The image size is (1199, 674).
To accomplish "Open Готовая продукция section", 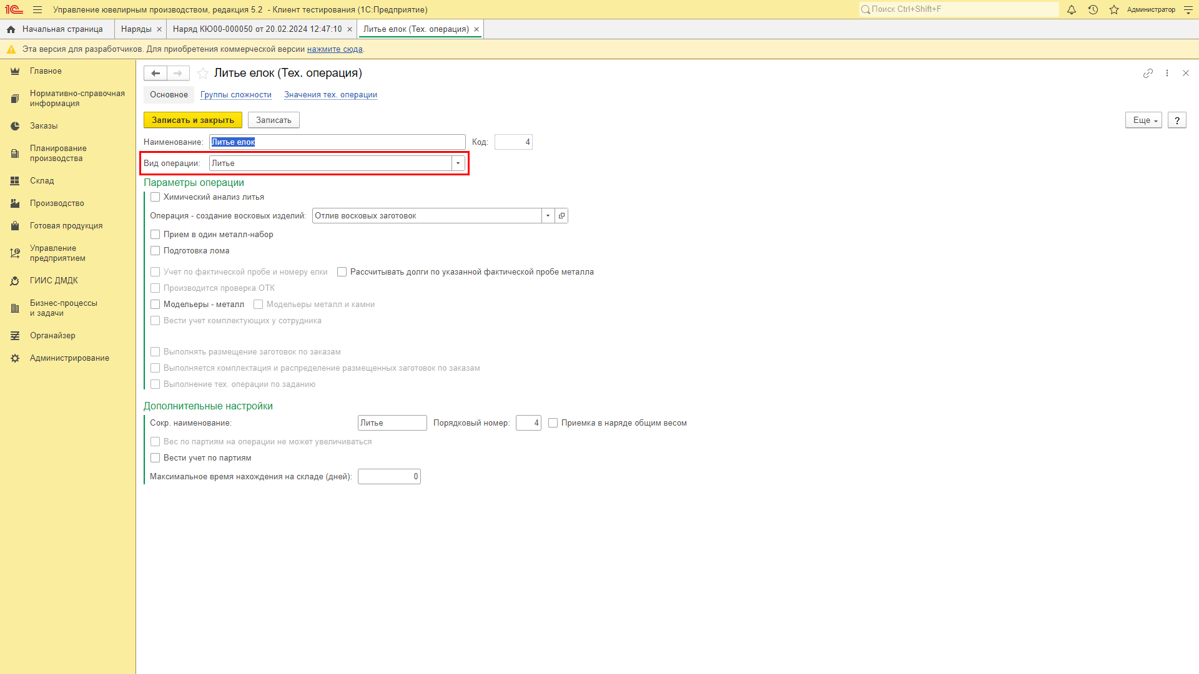I will click(67, 226).
